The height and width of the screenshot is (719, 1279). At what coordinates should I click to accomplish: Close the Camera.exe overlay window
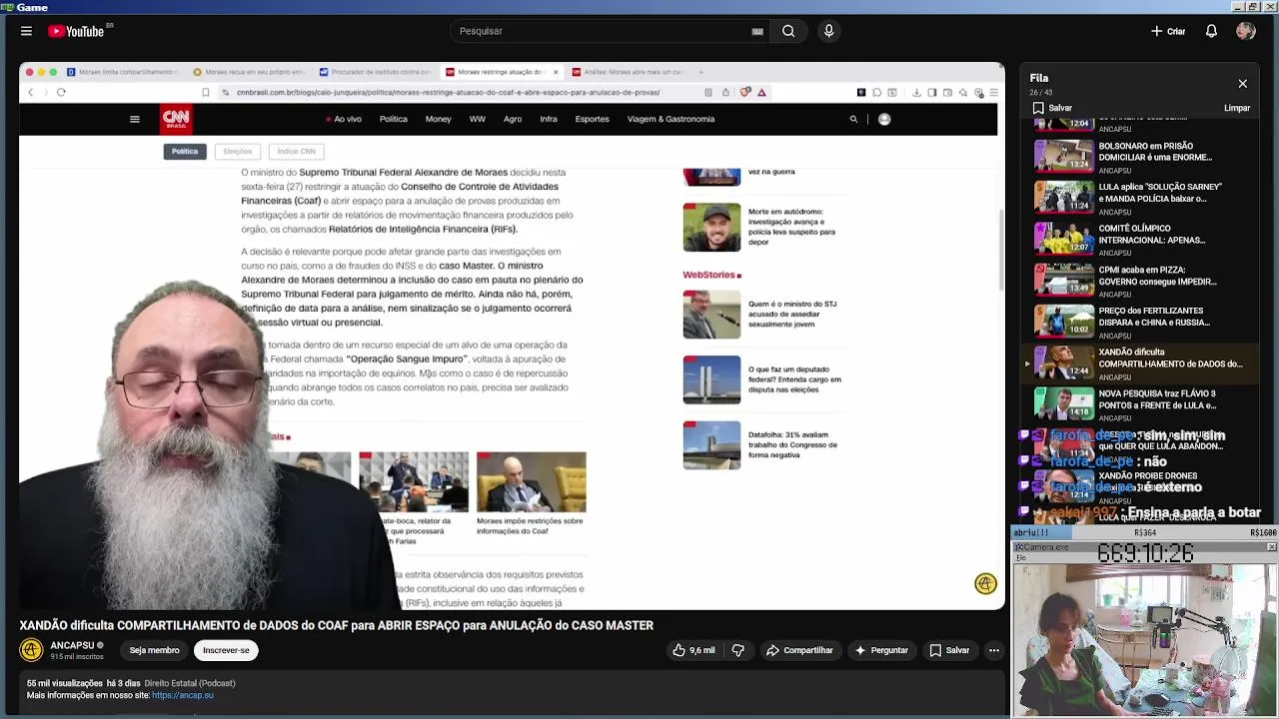pyautogui.click(x=1271, y=547)
